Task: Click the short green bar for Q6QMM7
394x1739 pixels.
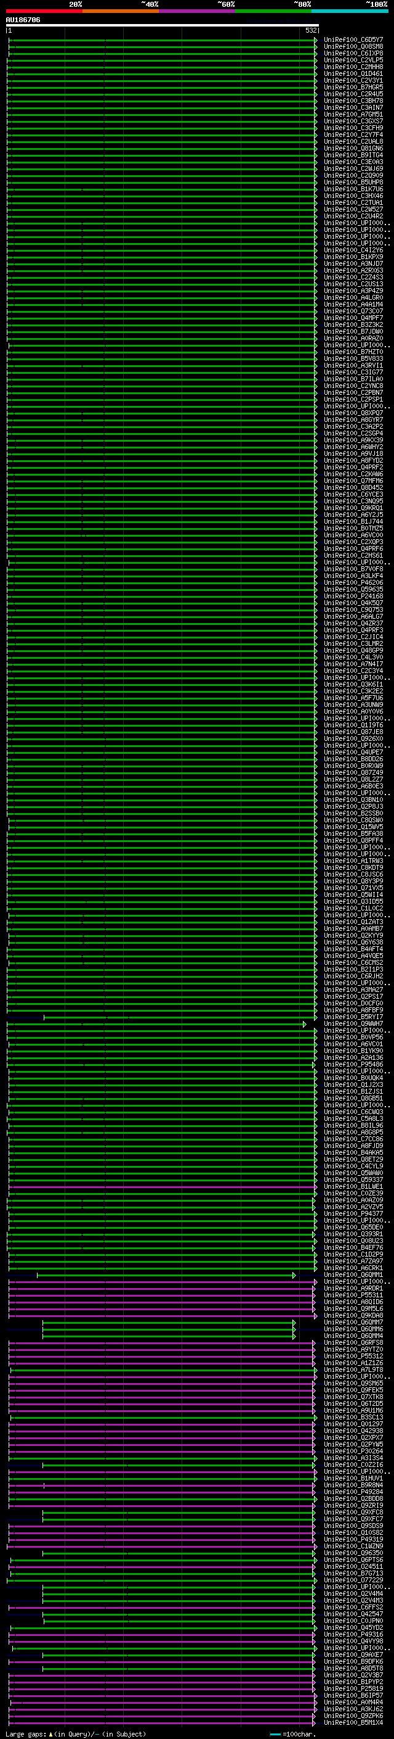Action: 169,1322
